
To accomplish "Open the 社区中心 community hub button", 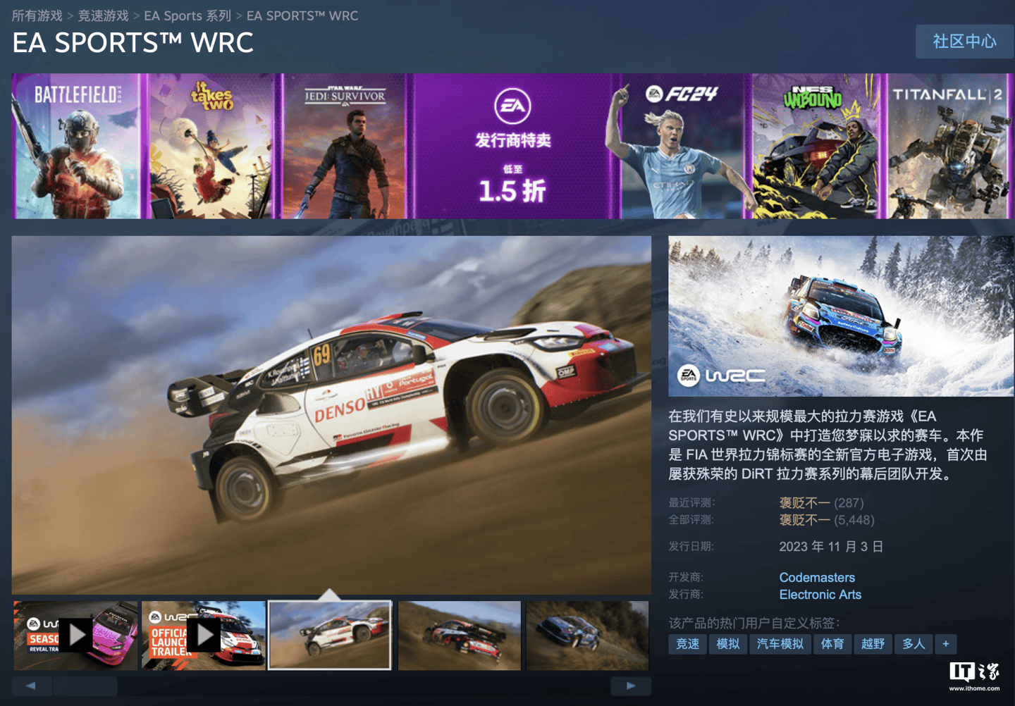I will (964, 42).
